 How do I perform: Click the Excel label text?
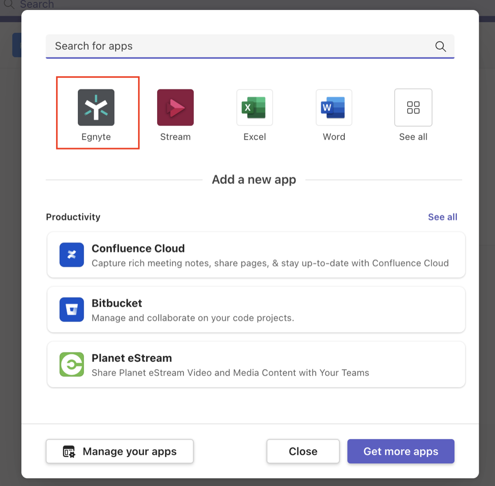point(255,137)
